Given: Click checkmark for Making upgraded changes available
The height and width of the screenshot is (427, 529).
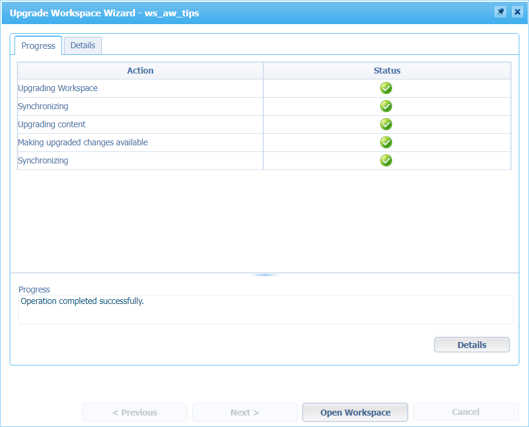Looking at the screenshot, I should [x=386, y=143].
